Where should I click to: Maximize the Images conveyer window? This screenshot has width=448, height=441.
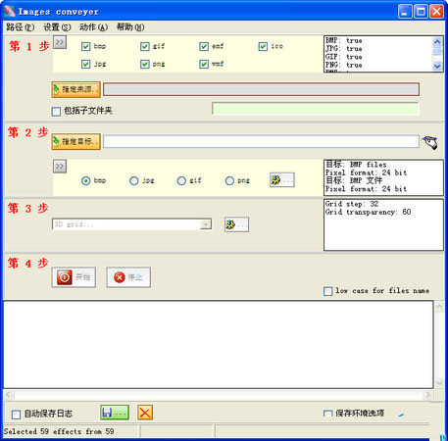(421, 12)
